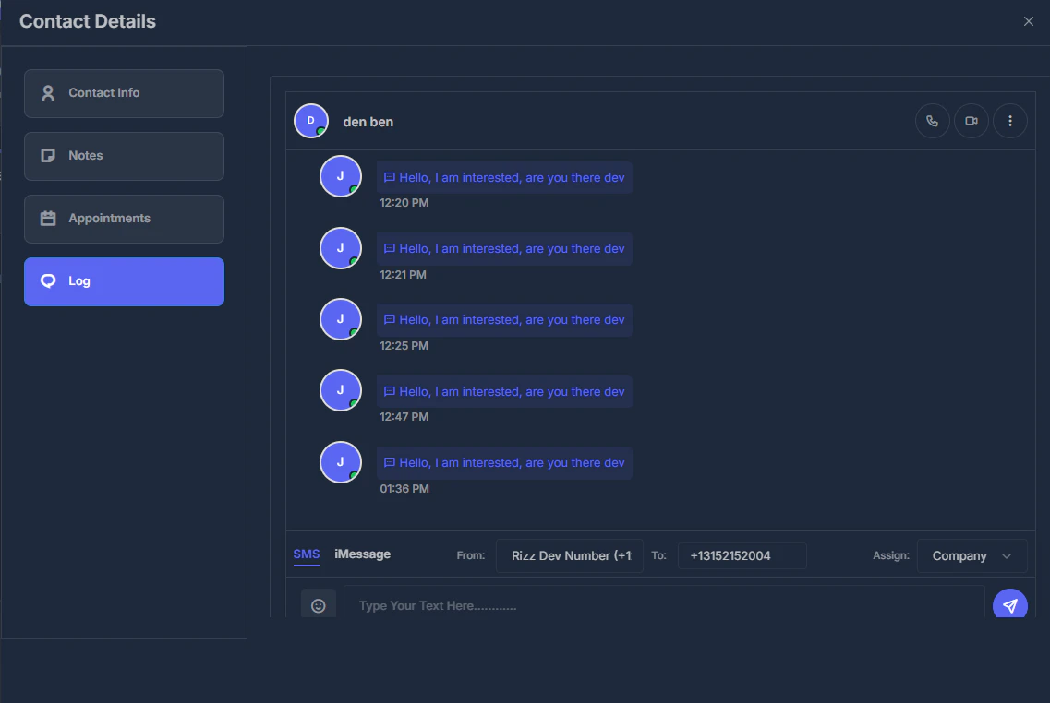Open the From number selector
This screenshot has width=1050, height=703.
(x=569, y=555)
